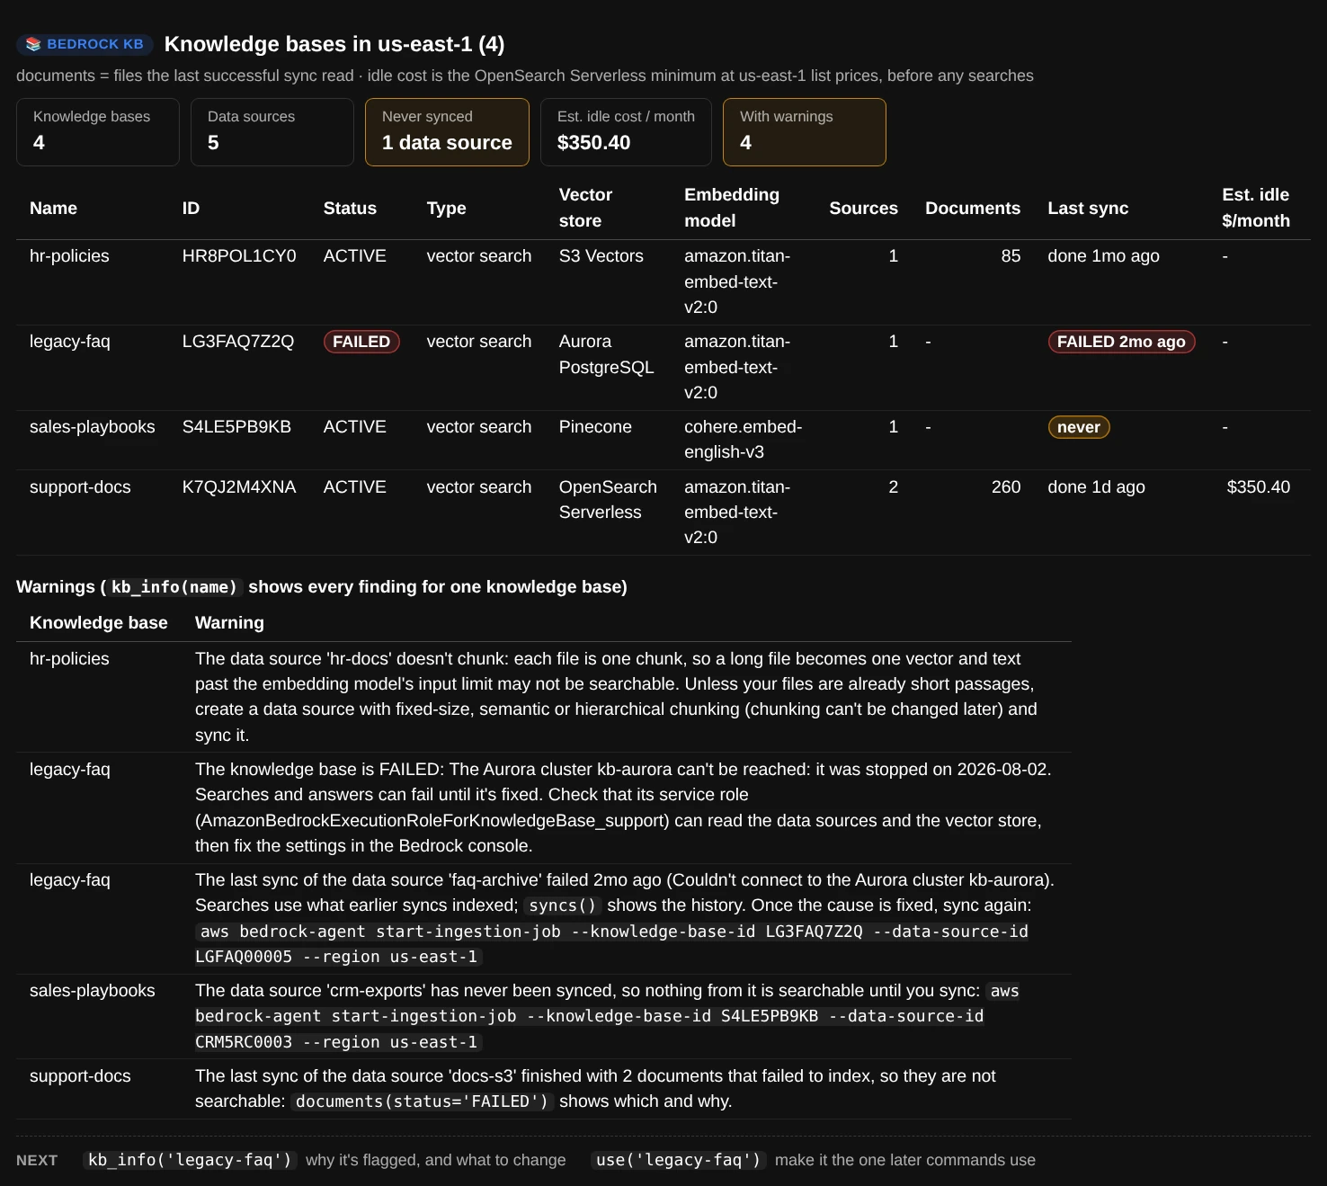Open the Est. idle cost / month card
This screenshot has height=1186, width=1327.
point(626,132)
